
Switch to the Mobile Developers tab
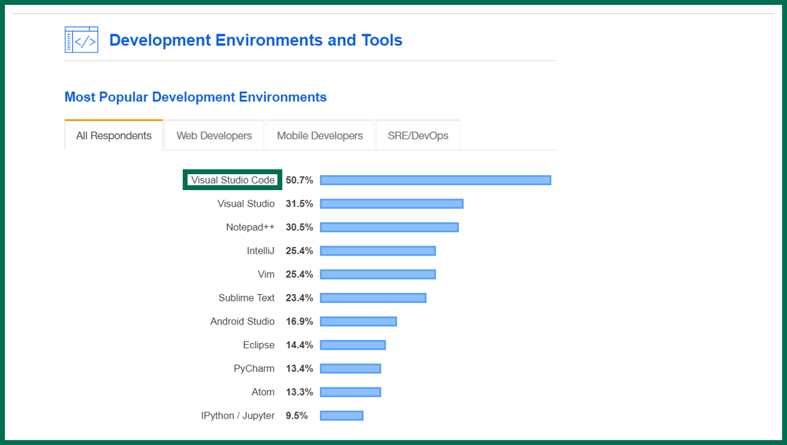(320, 136)
